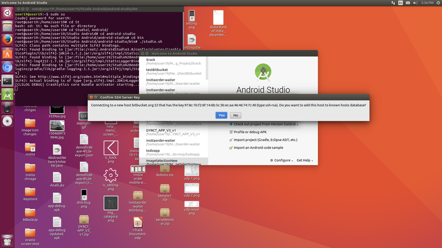Select todoapp recent project
The height and width of the screenshot is (248, 442).
(173, 152)
